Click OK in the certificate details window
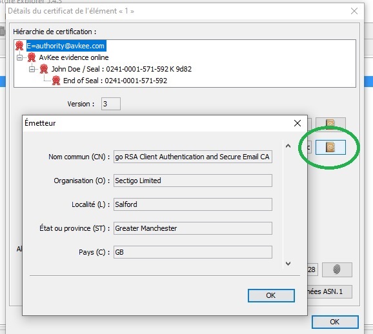373x334 pixels. point(335,322)
